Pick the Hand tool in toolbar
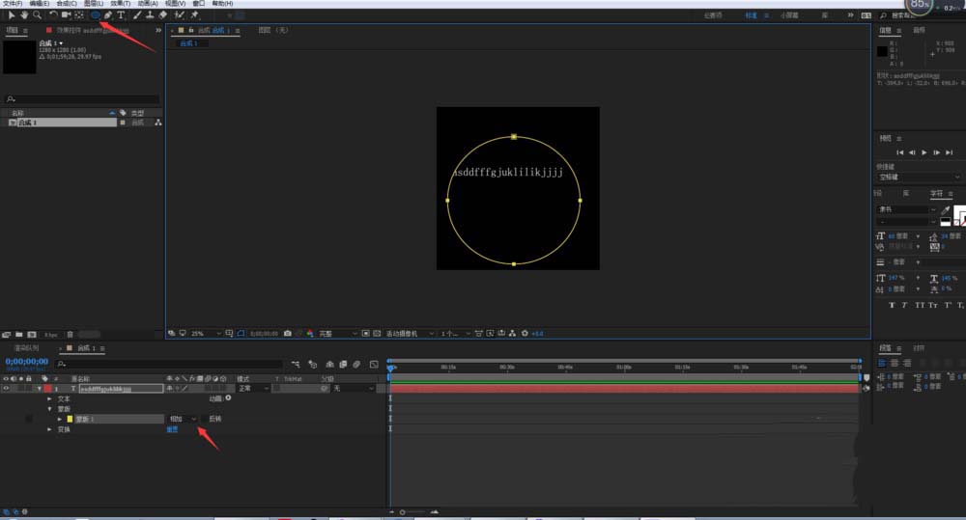This screenshot has width=966, height=520. [24, 15]
